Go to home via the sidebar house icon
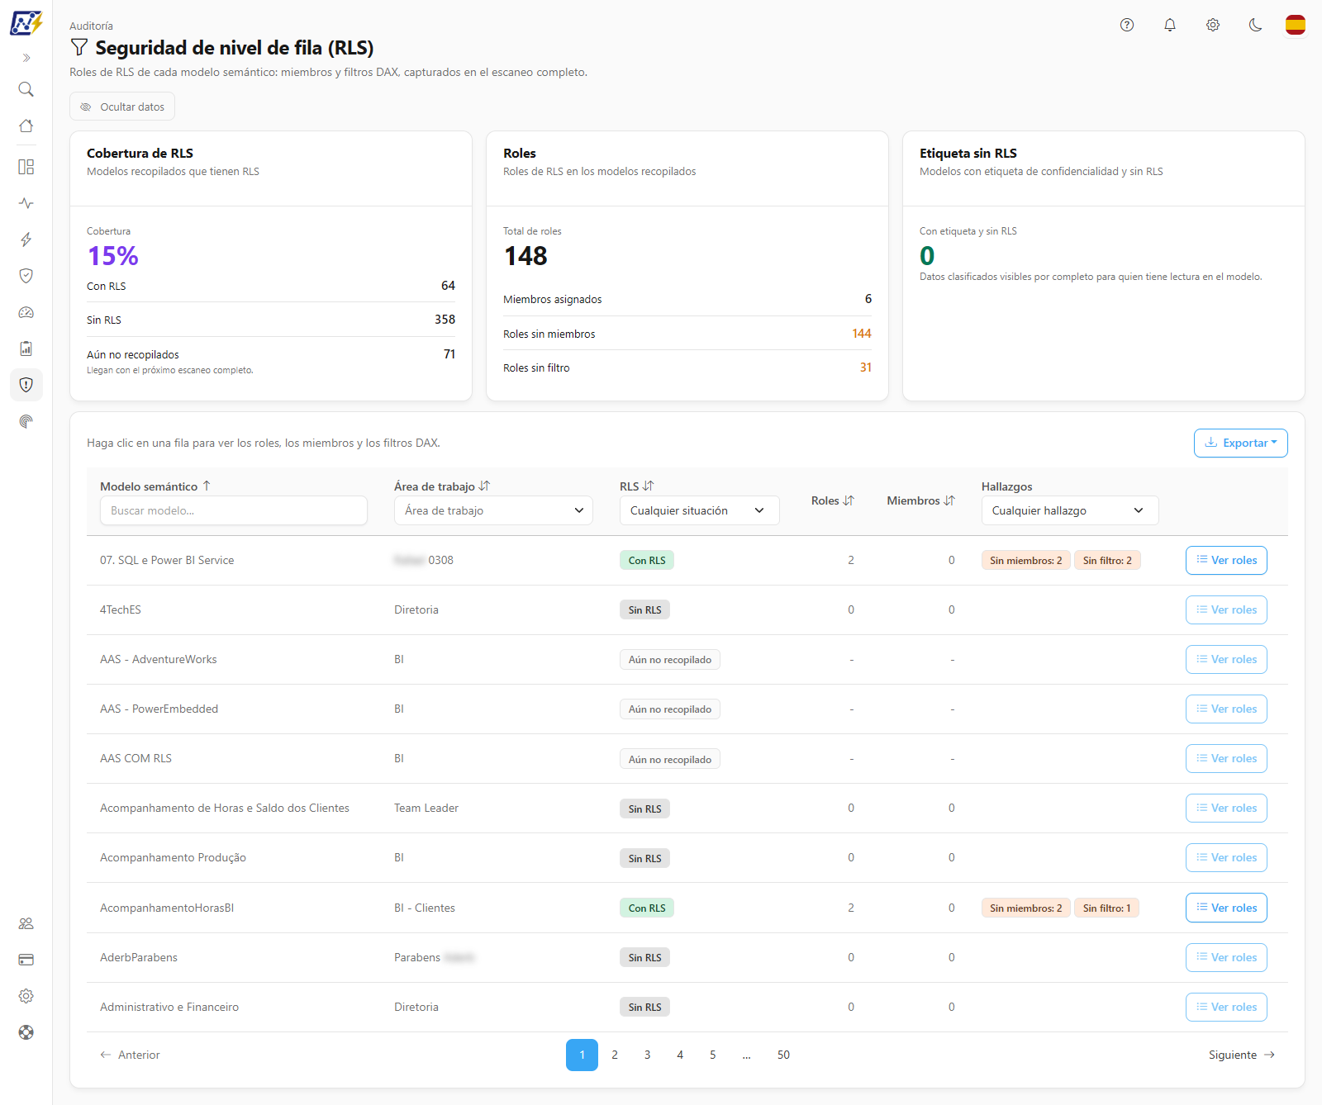 tap(26, 126)
